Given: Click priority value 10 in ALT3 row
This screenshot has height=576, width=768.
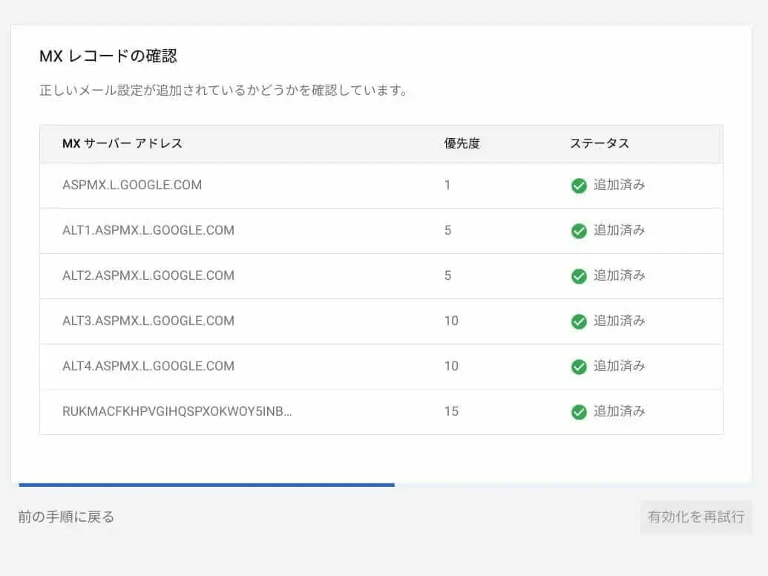Looking at the screenshot, I should pos(451,321).
